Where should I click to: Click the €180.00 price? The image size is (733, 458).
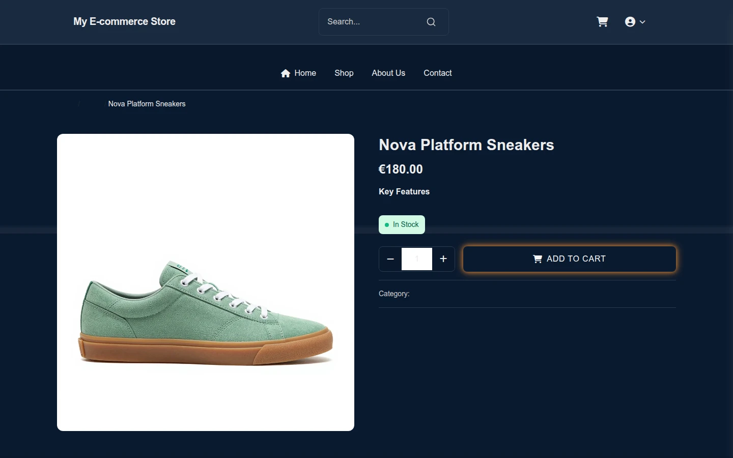(401, 169)
